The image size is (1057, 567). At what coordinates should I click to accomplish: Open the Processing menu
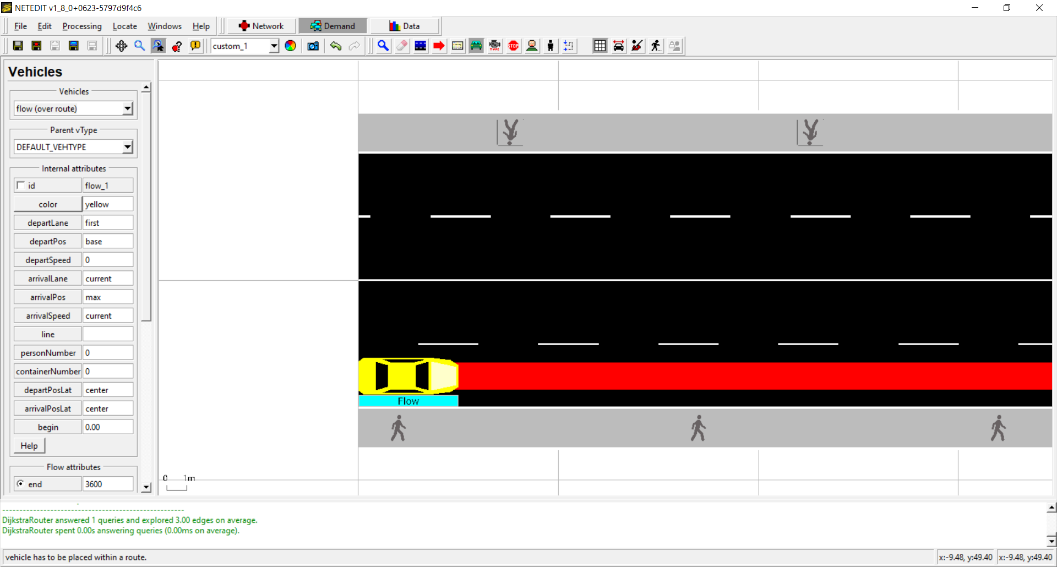[x=82, y=26]
